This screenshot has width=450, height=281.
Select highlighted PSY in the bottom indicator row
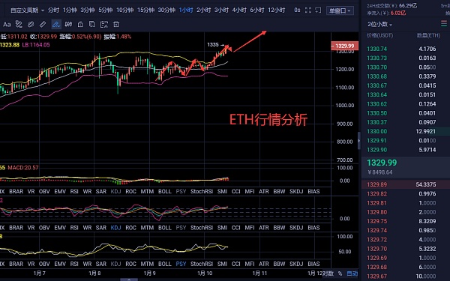pyautogui.click(x=181, y=264)
